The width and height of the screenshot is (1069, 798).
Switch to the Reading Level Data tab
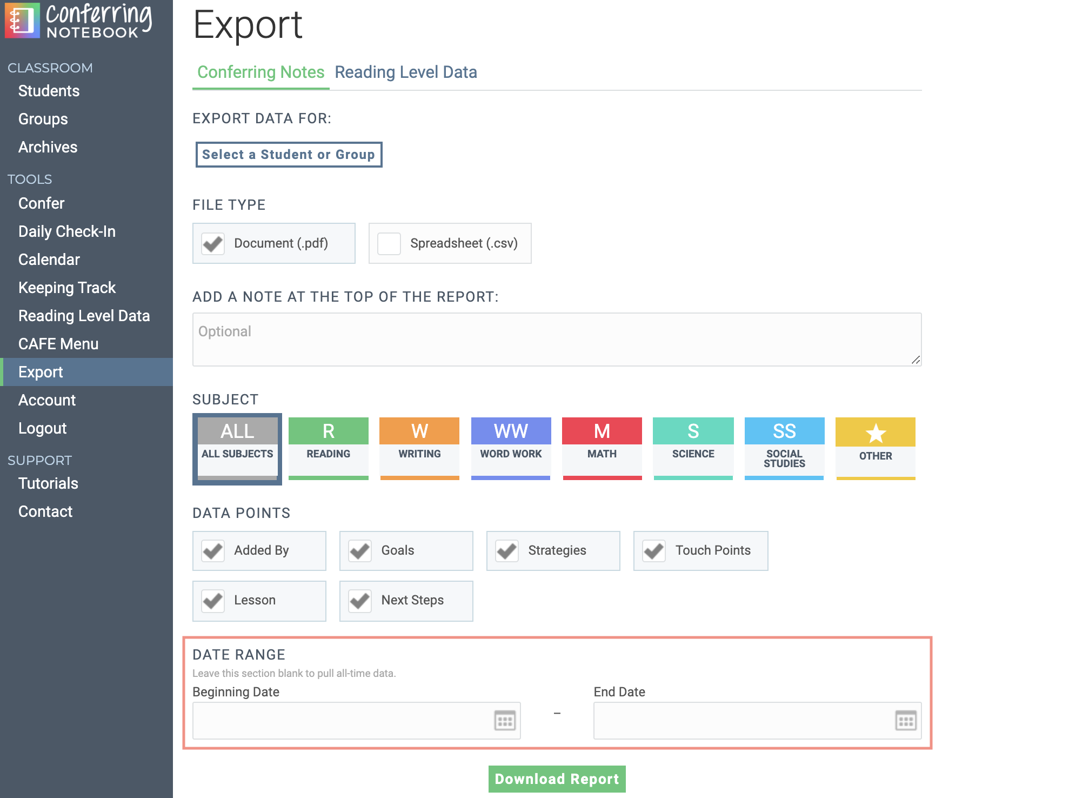(405, 72)
